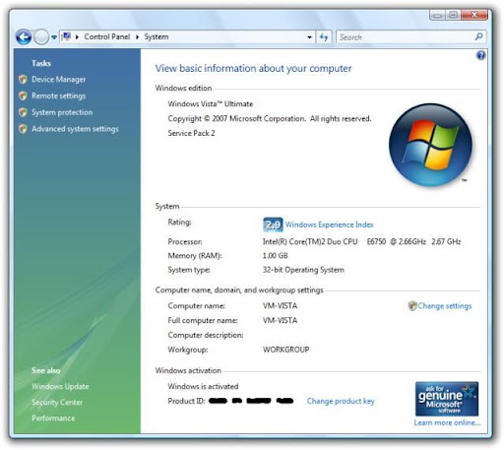Click the greyed Forward navigation button
This screenshot has height=450, width=504.
[41, 36]
